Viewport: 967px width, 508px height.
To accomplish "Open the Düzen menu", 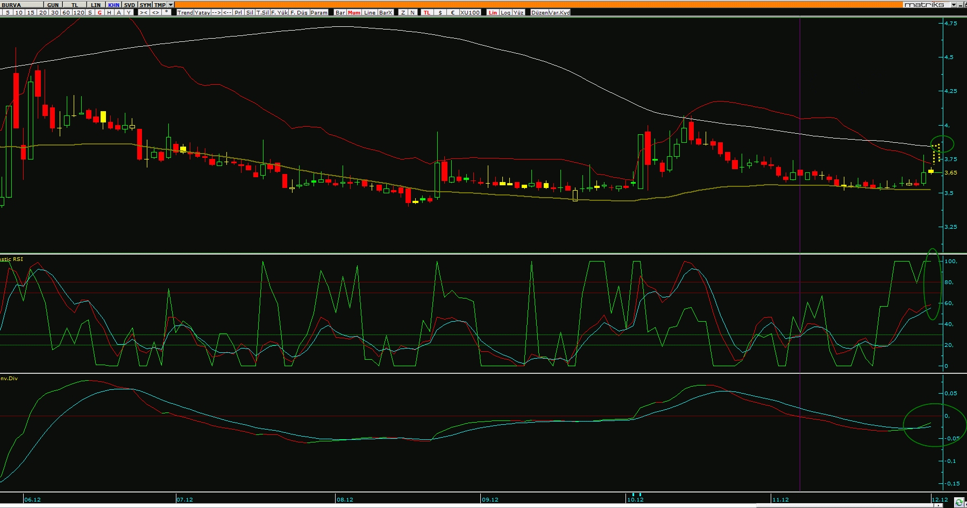I will [x=539, y=12].
